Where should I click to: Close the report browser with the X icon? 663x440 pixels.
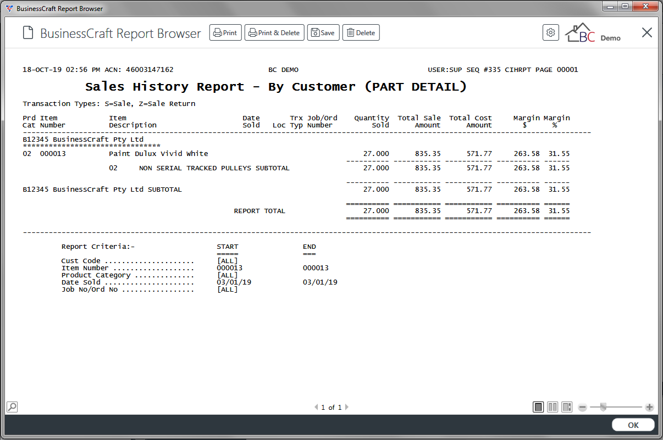click(647, 32)
